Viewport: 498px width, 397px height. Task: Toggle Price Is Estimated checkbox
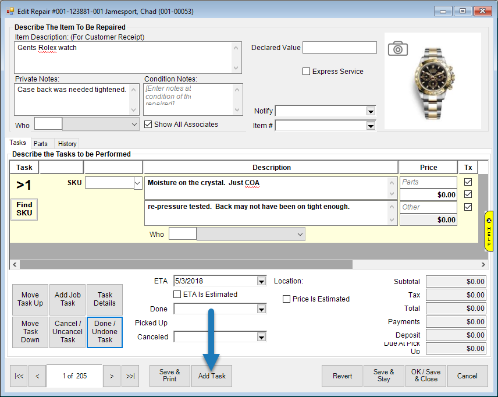coord(286,299)
